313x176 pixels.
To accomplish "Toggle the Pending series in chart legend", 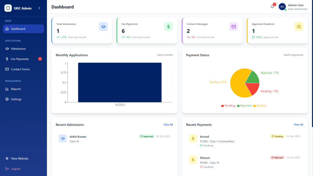I will tap(228, 106).
